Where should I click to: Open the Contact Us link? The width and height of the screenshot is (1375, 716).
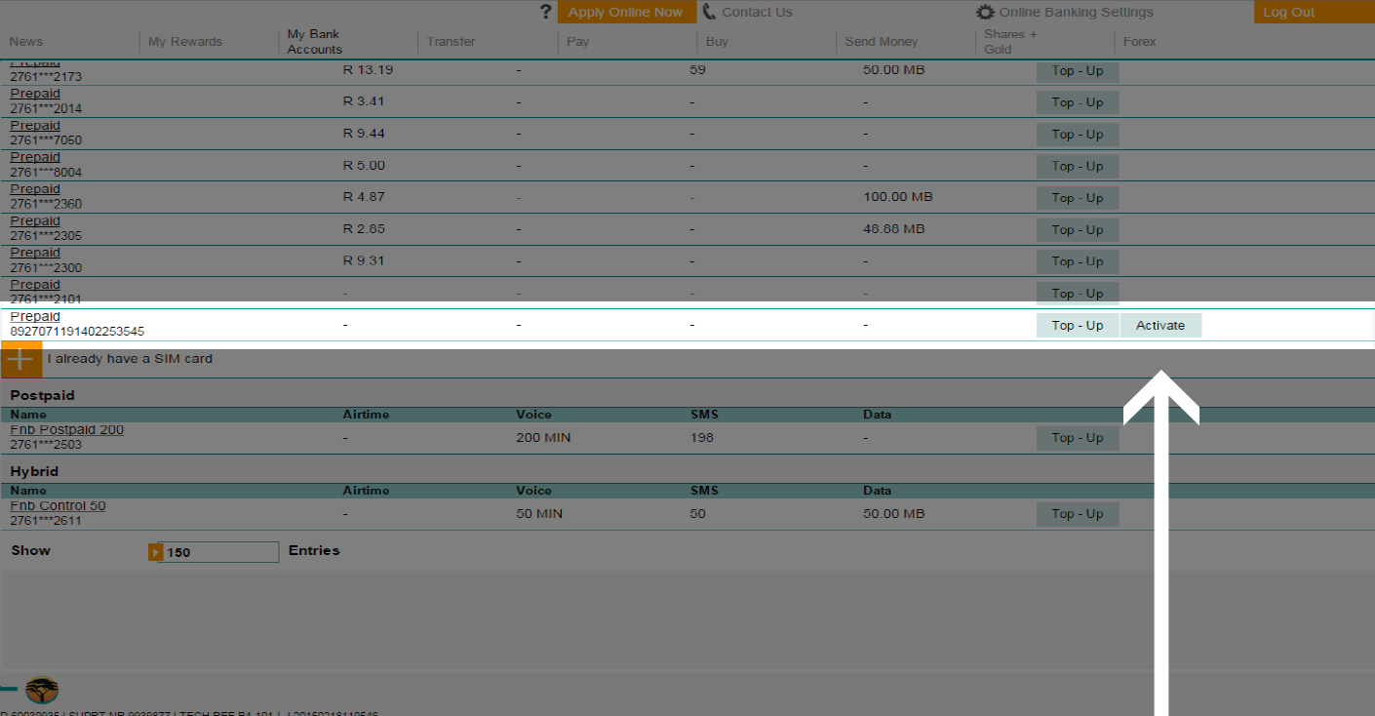(757, 13)
